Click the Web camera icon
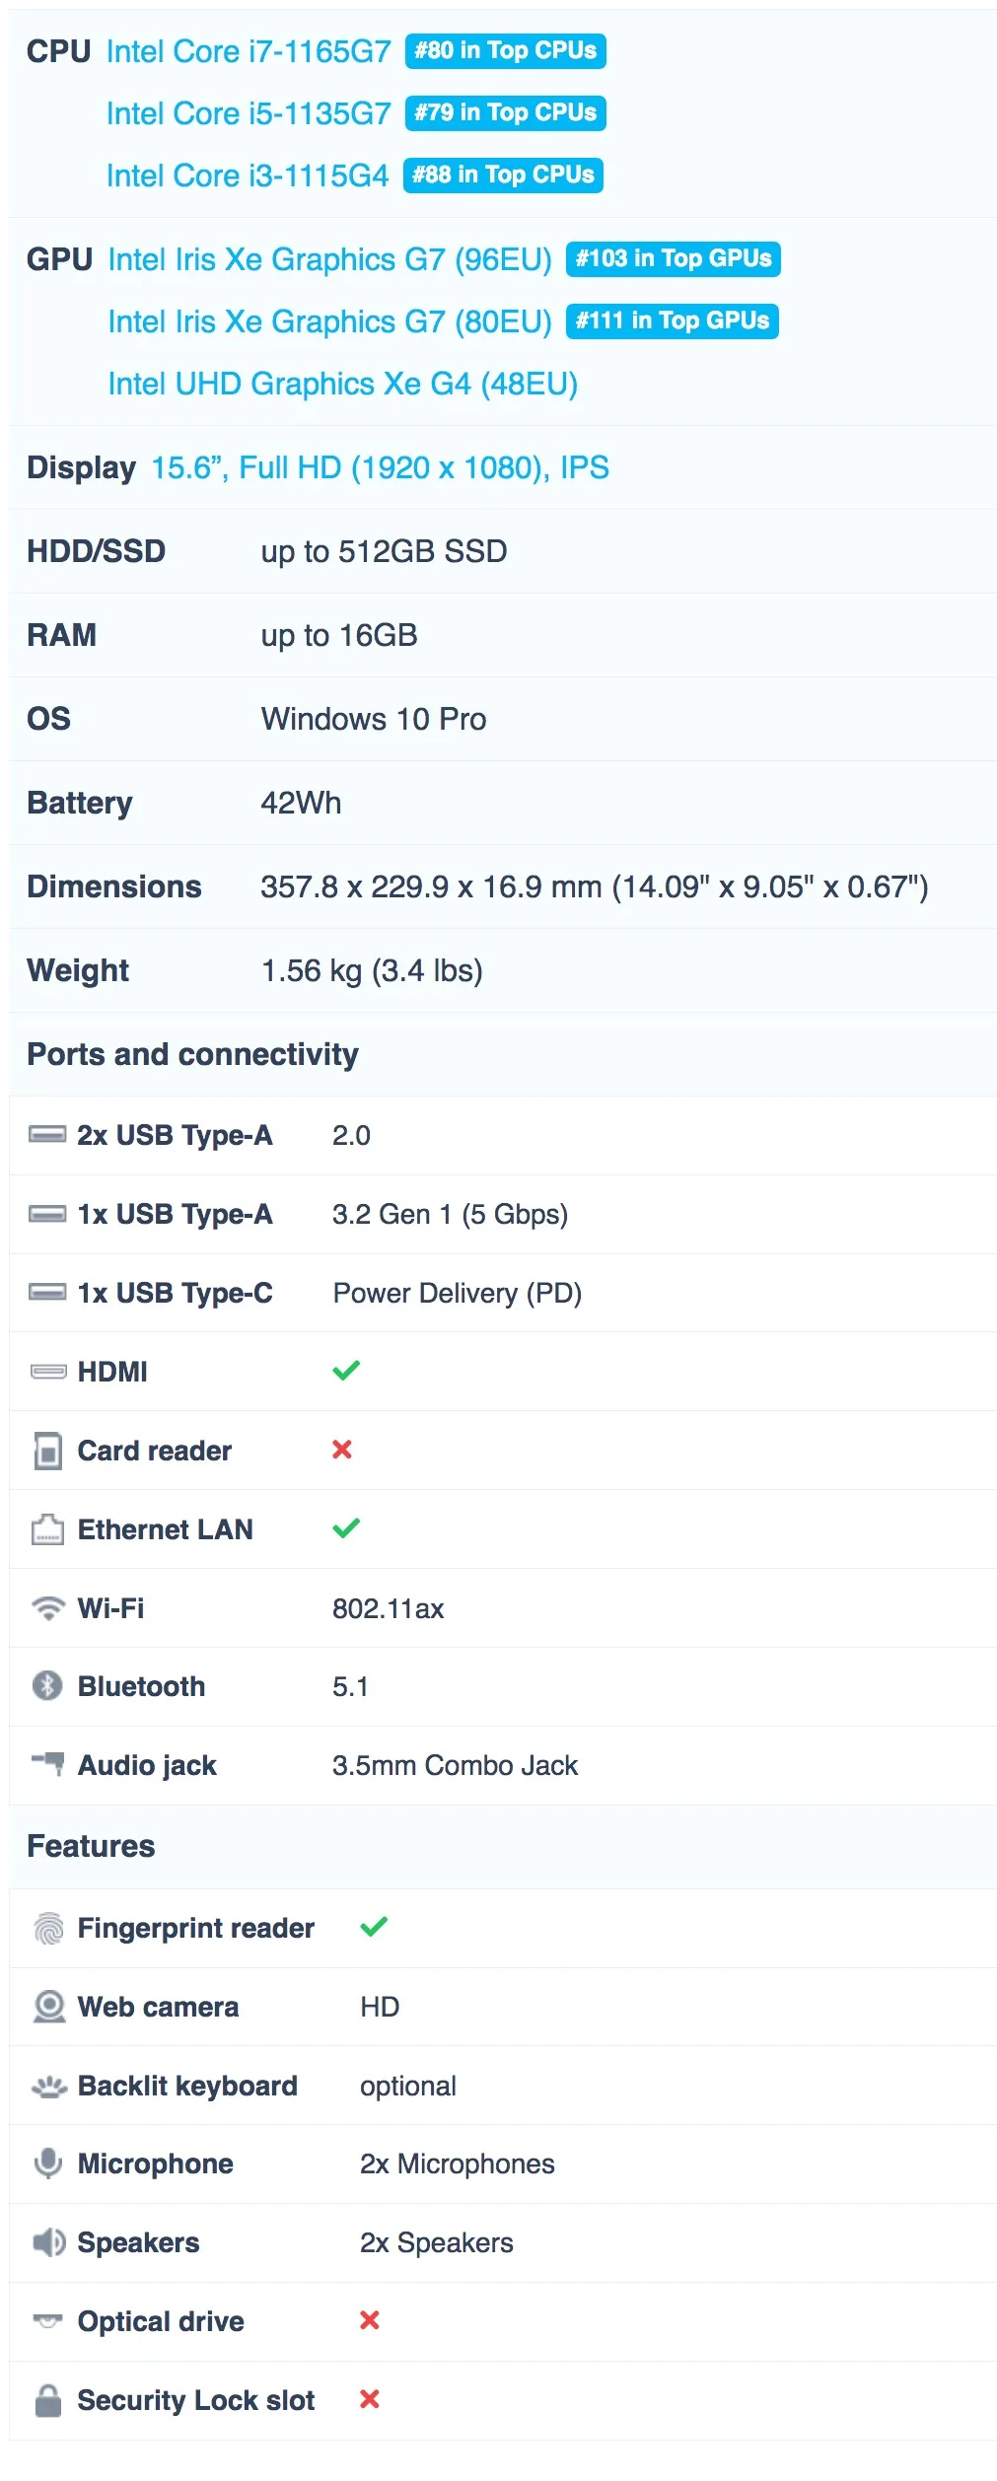The height and width of the screenshot is (2481, 997). (48, 2006)
